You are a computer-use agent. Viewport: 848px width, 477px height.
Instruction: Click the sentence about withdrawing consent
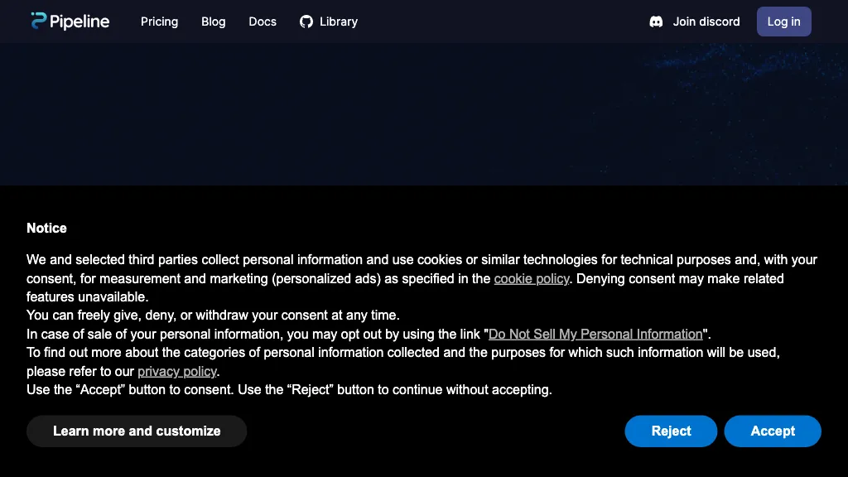(213, 316)
